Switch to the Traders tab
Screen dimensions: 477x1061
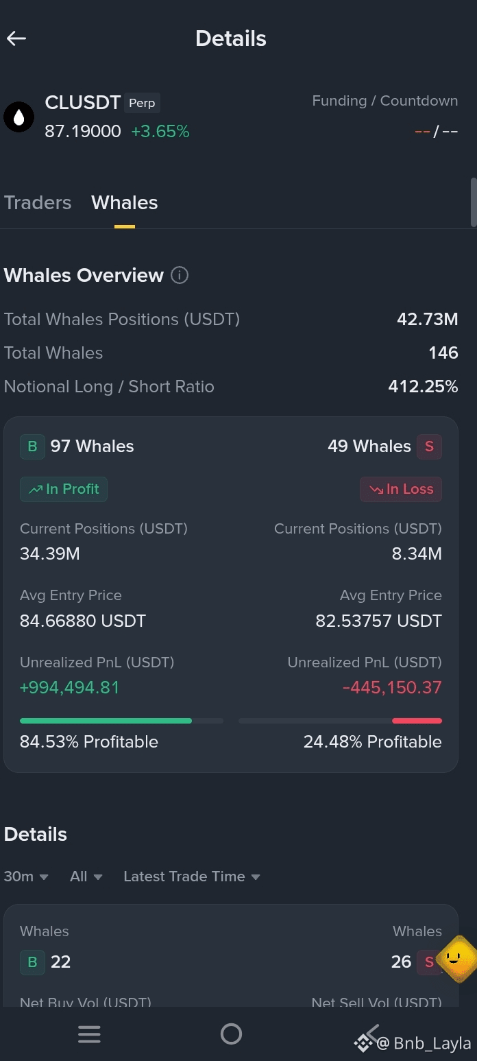point(38,203)
